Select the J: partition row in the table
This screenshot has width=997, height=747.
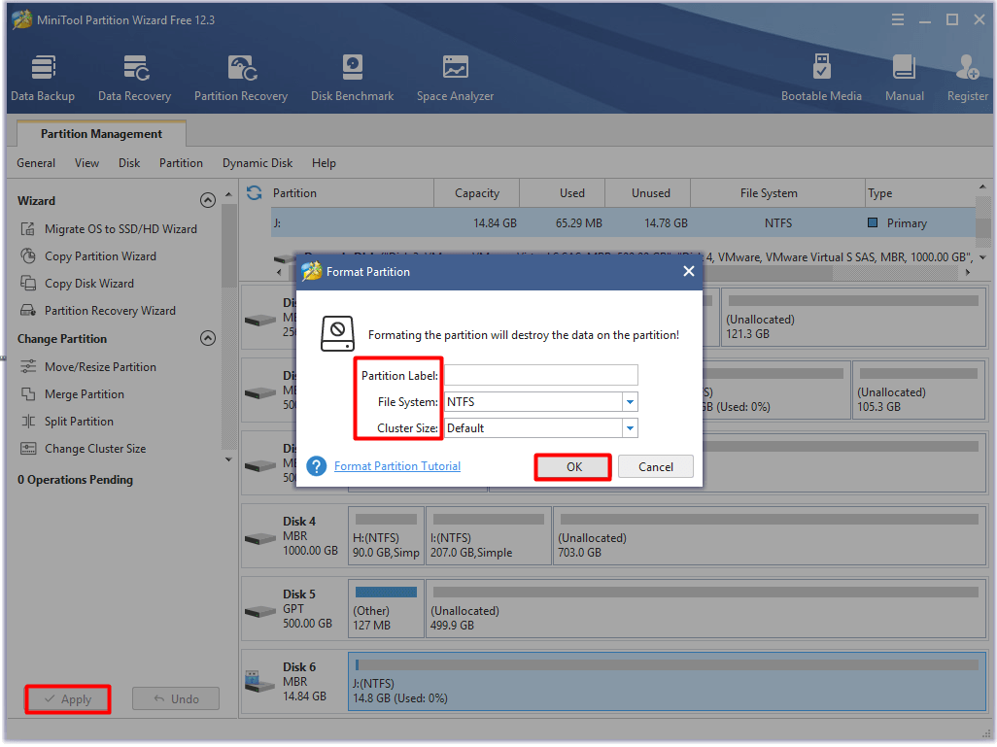coord(623,223)
